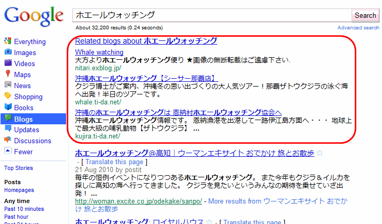
Task: Click the kujira.ti-da.net URL text
Action: coord(98,136)
